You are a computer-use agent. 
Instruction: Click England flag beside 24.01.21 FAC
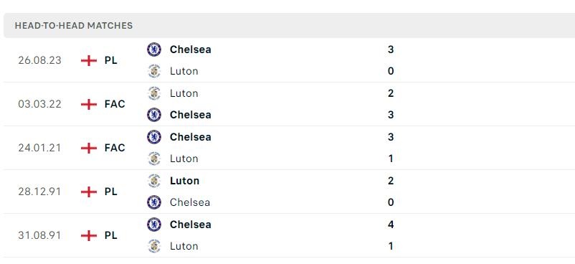click(89, 148)
